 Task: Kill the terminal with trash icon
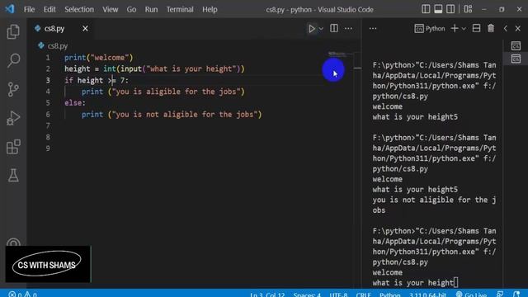(x=491, y=28)
